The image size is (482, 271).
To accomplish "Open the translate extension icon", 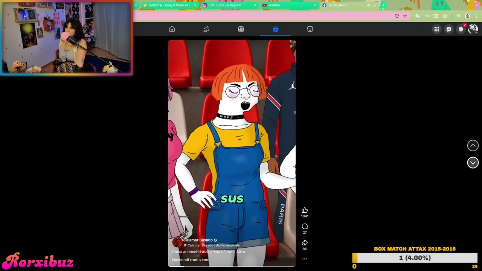I will point(418,16).
